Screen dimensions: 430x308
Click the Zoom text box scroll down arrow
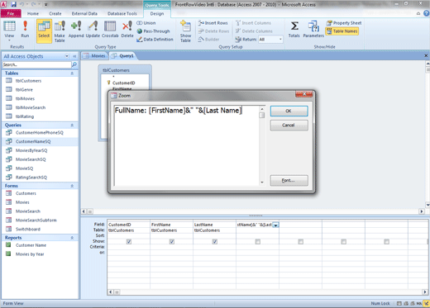pyautogui.click(x=262, y=182)
